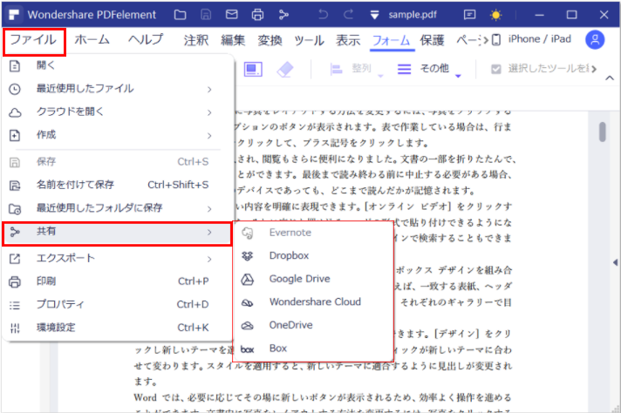The image size is (621, 413).
Task: Click the comment message icon in title bar
Action: tap(469, 15)
